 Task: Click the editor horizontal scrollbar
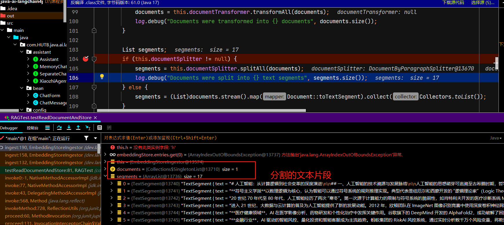click(201, 110)
